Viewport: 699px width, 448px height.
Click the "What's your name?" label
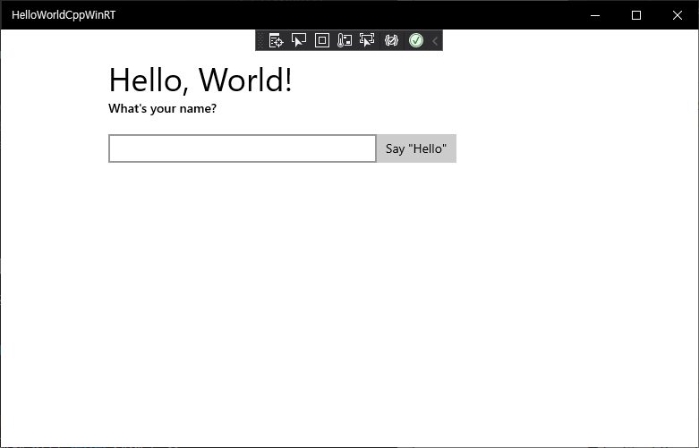click(162, 108)
